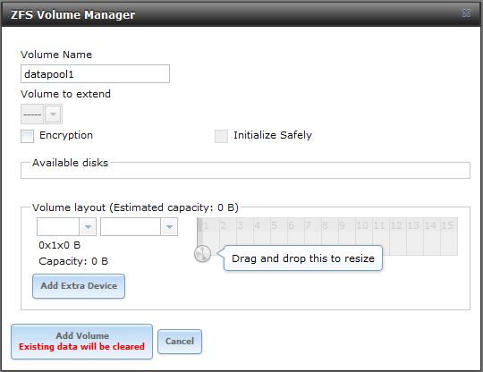
Task: Click Add Volume button
Action: pyautogui.click(x=81, y=342)
